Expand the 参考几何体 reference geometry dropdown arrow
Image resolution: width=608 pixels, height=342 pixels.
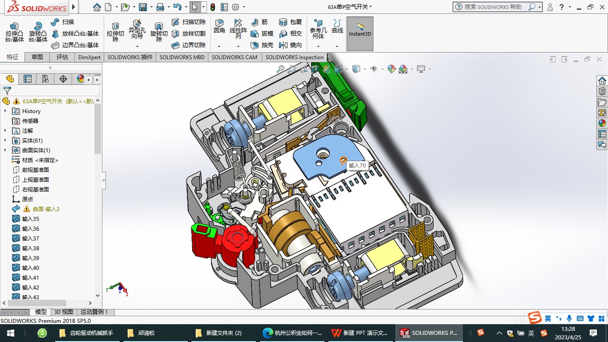[x=318, y=46]
